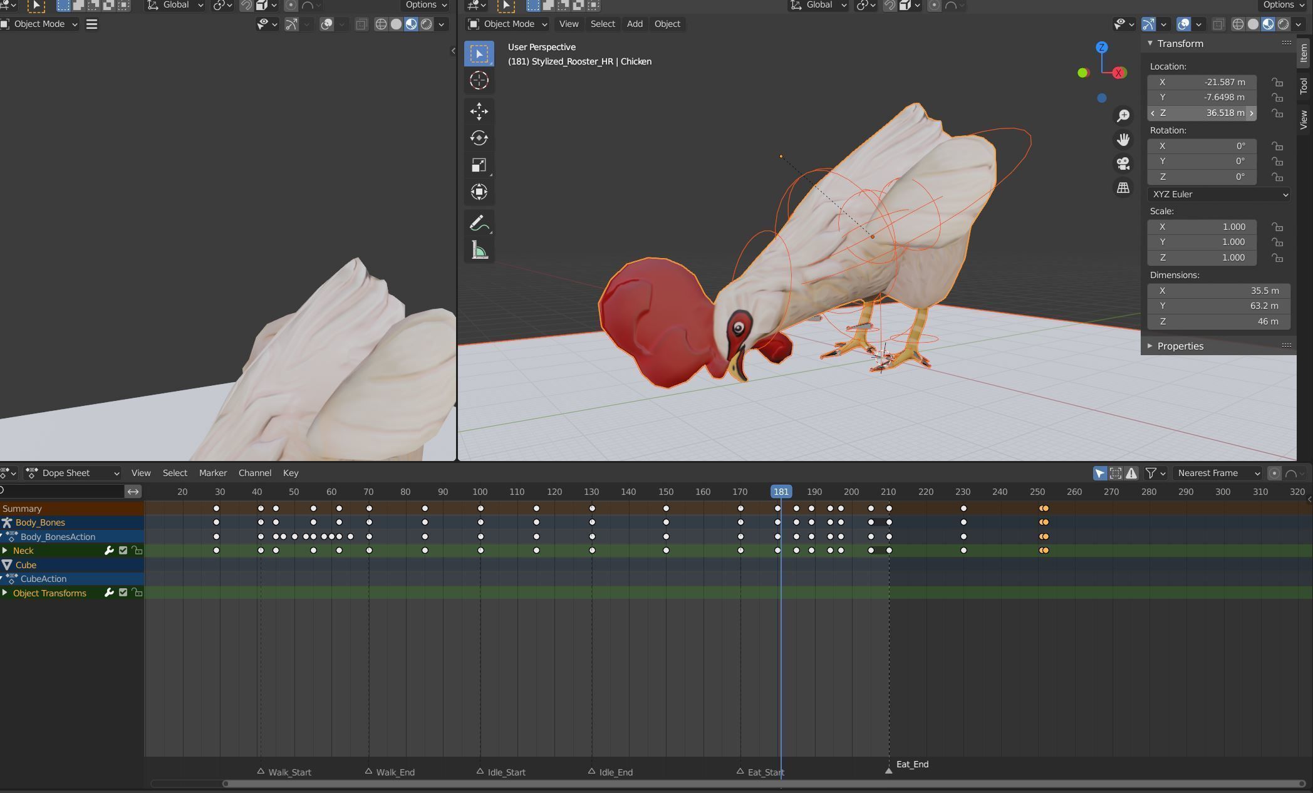Open the dope sheet Channel menu
Viewport: 1313px width, 793px height.
click(255, 473)
